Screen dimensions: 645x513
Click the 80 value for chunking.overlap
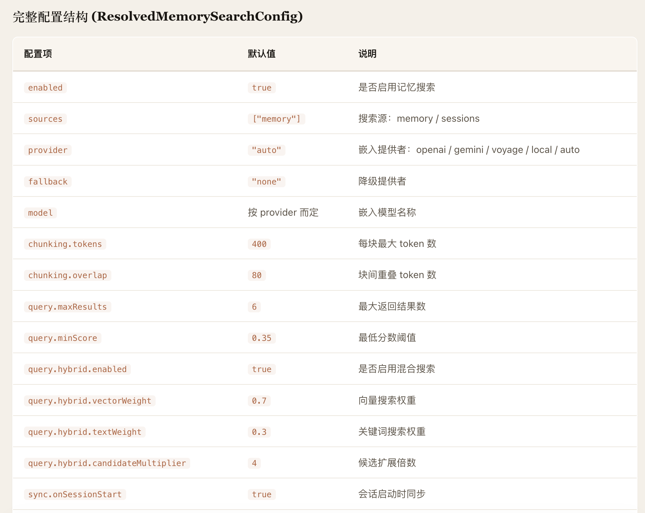(257, 275)
